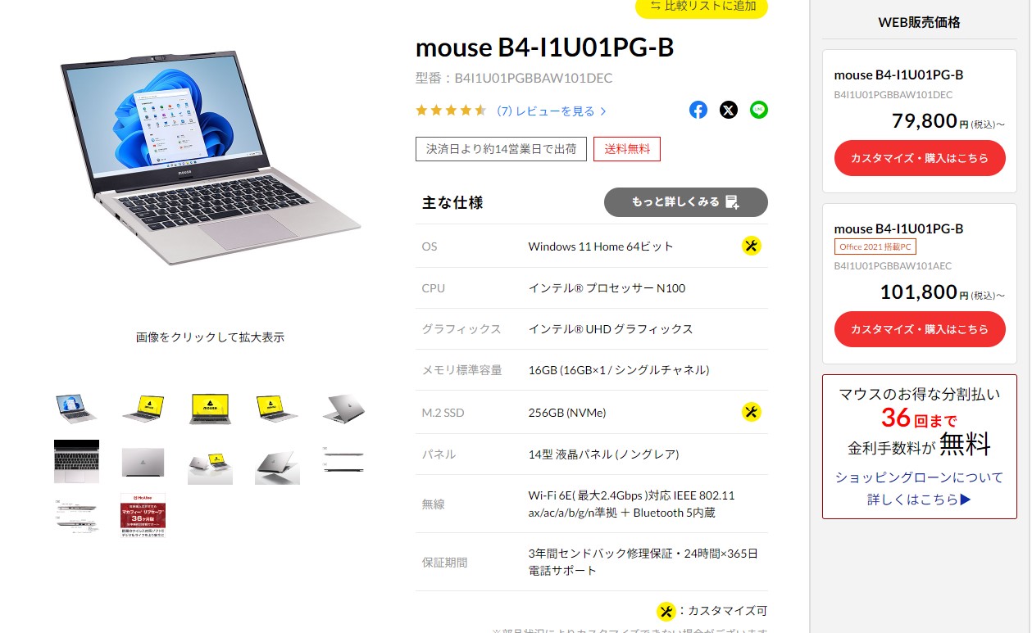
Task: Open ショッピングローンについて詳しくはこちら link
Action: tap(920, 488)
